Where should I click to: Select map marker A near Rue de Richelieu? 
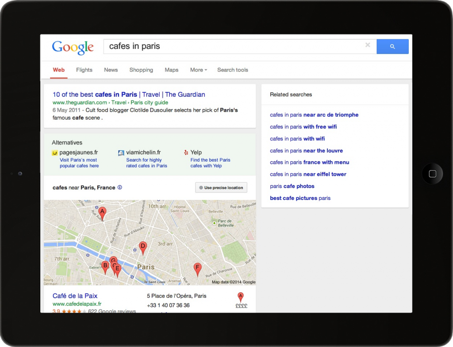(x=102, y=212)
